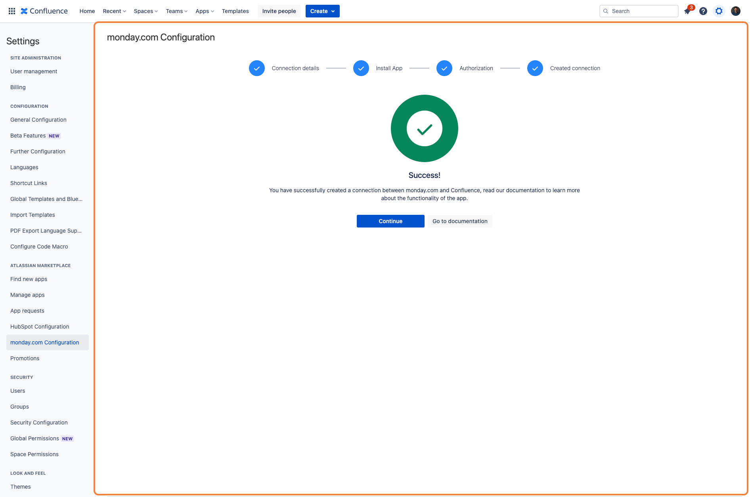Click the Connection details step label
Screen dimensions: 750x497
click(x=295, y=68)
